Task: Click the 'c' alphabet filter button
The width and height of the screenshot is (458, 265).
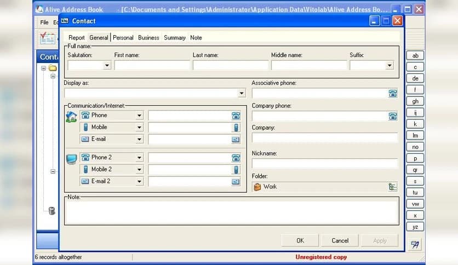Action: pyautogui.click(x=415, y=67)
